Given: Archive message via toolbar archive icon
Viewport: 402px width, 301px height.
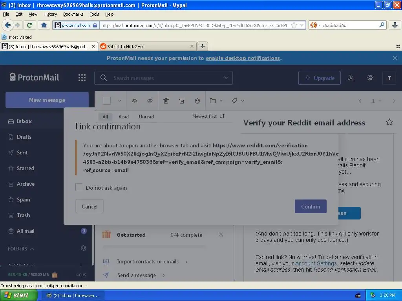Looking at the screenshot, I should (182, 101).
